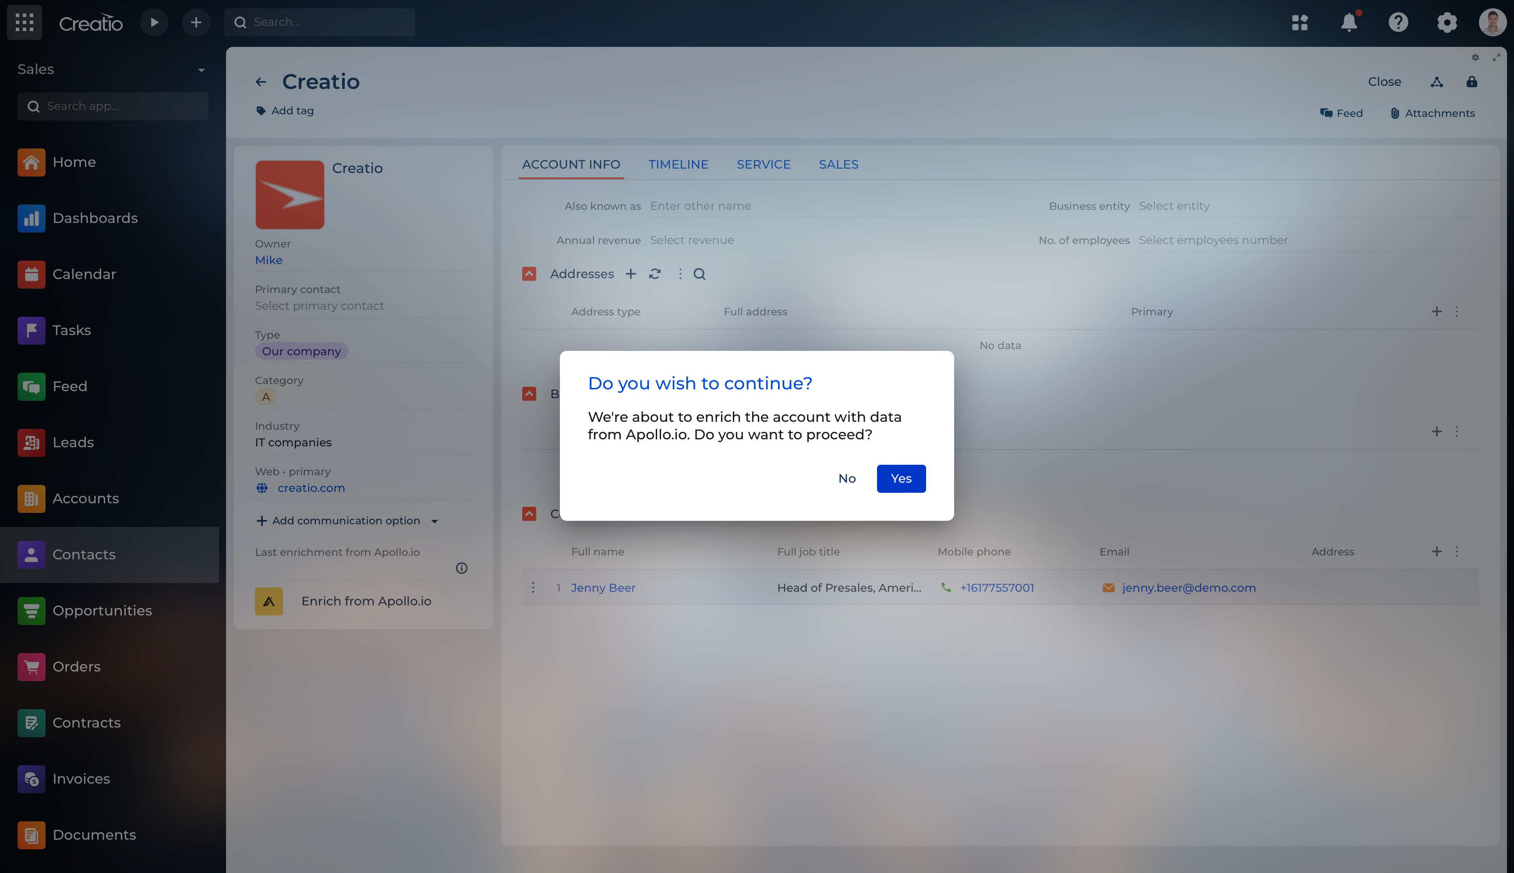Open the help question mark icon

coord(1397,22)
